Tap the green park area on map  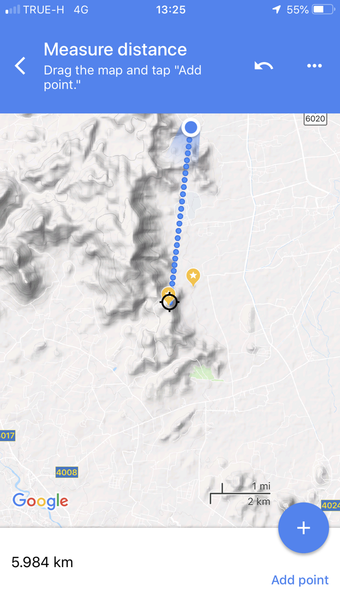point(206,374)
